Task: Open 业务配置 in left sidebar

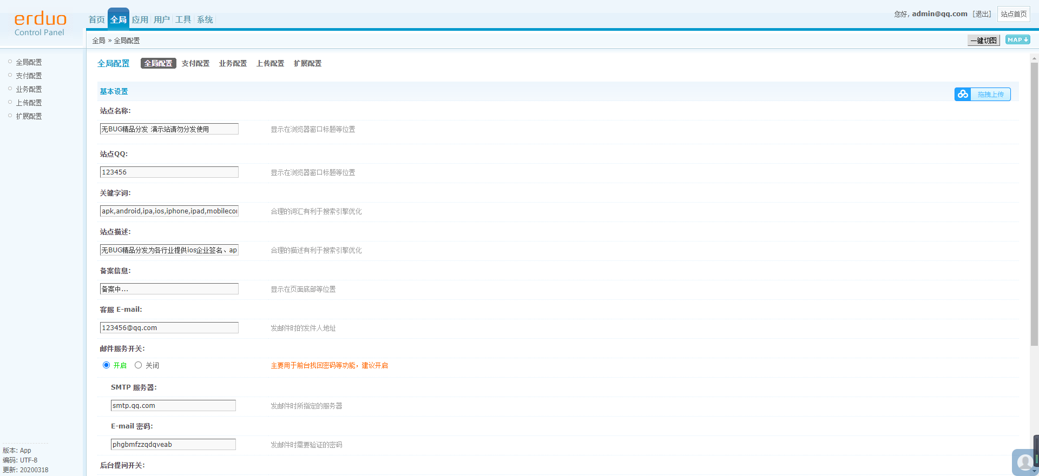Action: point(29,90)
